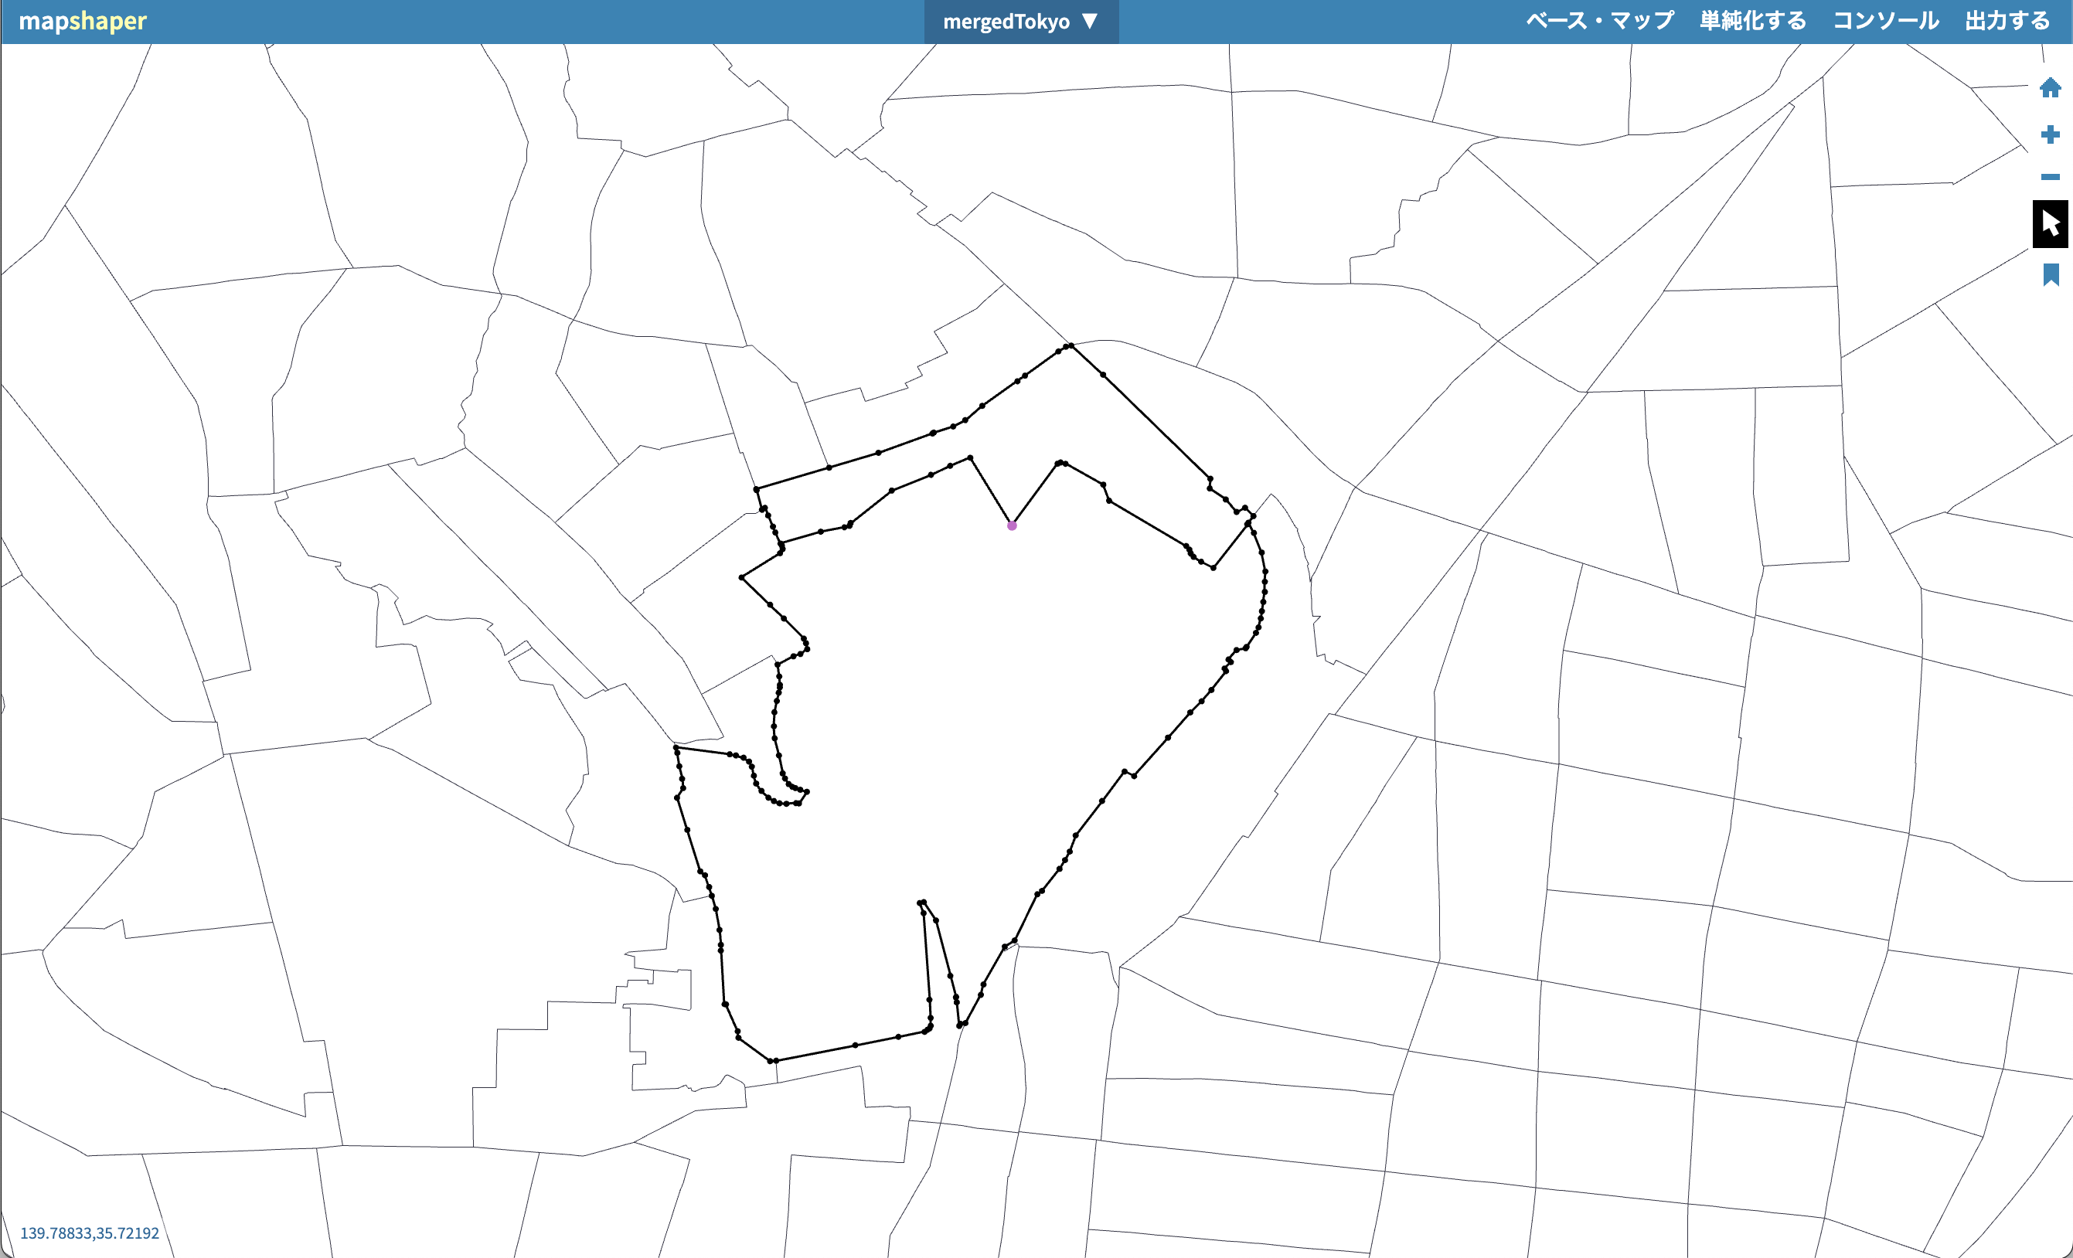Image resolution: width=2073 pixels, height=1258 pixels.
Task: Click the blue bookmark icon
Action: coord(2051,274)
